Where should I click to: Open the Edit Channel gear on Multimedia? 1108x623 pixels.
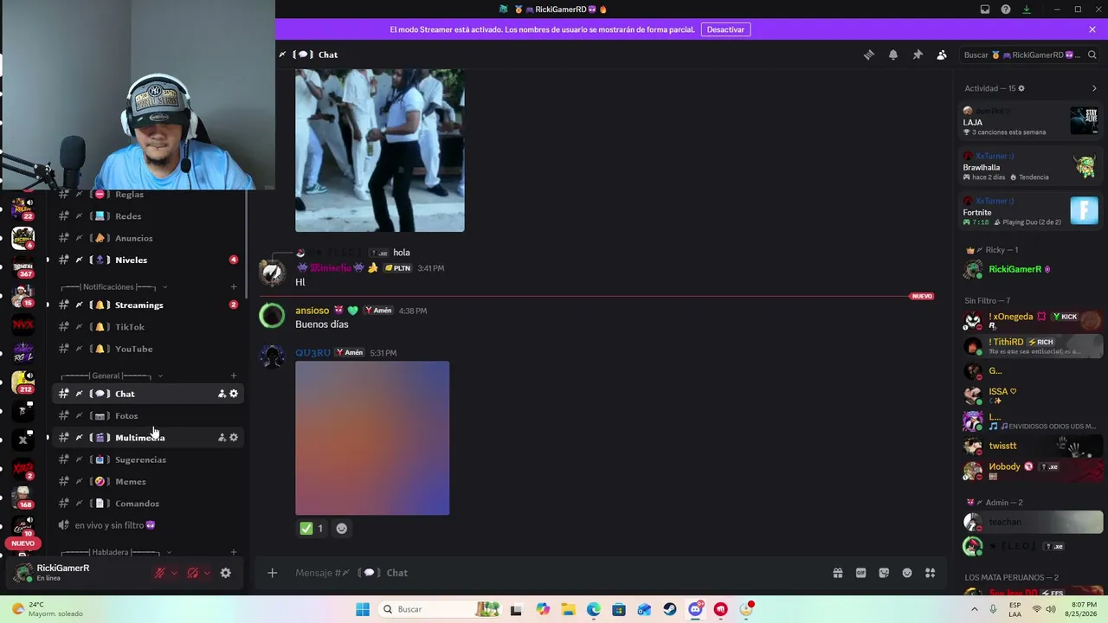(234, 438)
